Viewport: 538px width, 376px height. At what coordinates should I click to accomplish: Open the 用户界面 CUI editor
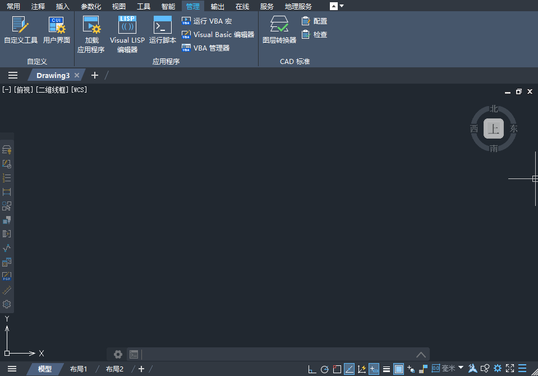click(x=57, y=30)
